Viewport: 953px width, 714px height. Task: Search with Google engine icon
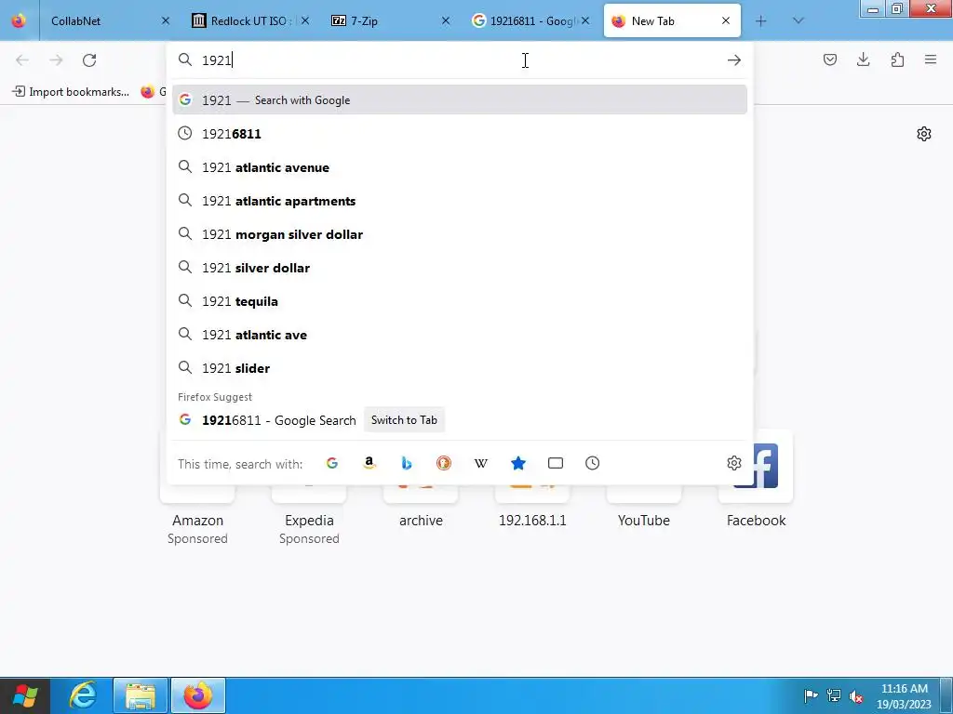pos(332,463)
